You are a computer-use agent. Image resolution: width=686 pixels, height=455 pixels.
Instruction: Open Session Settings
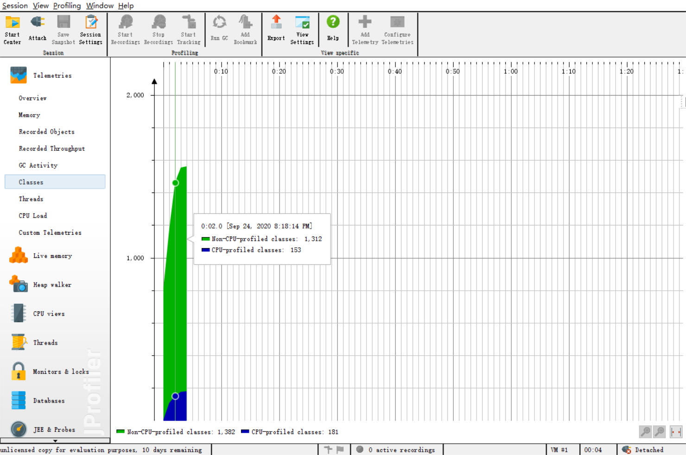[90, 29]
